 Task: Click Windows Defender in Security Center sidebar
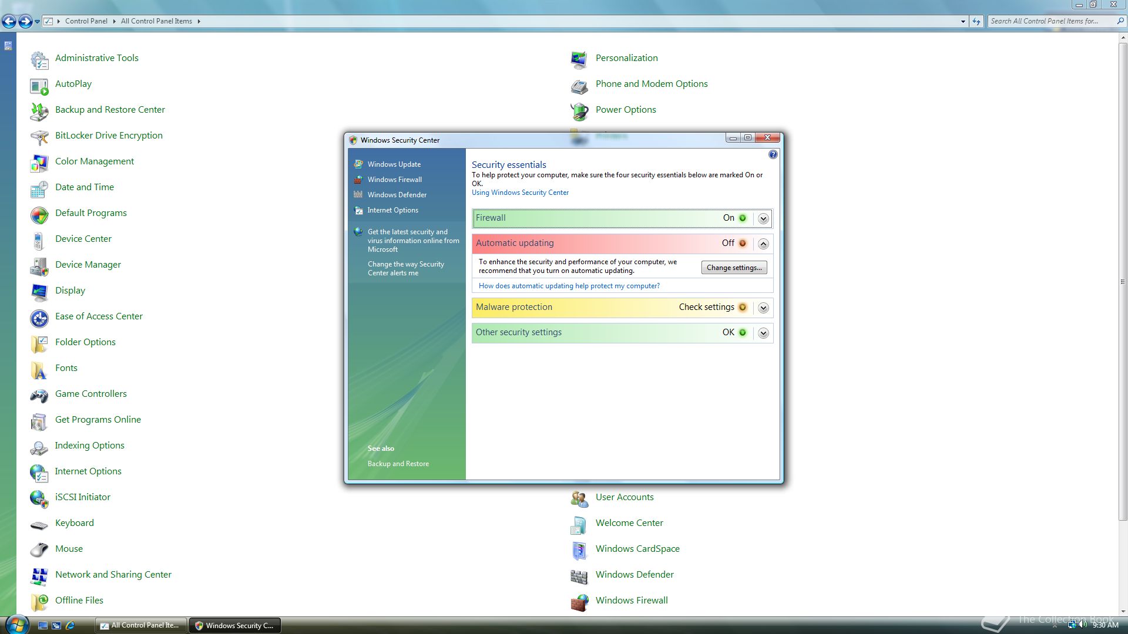coord(397,195)
